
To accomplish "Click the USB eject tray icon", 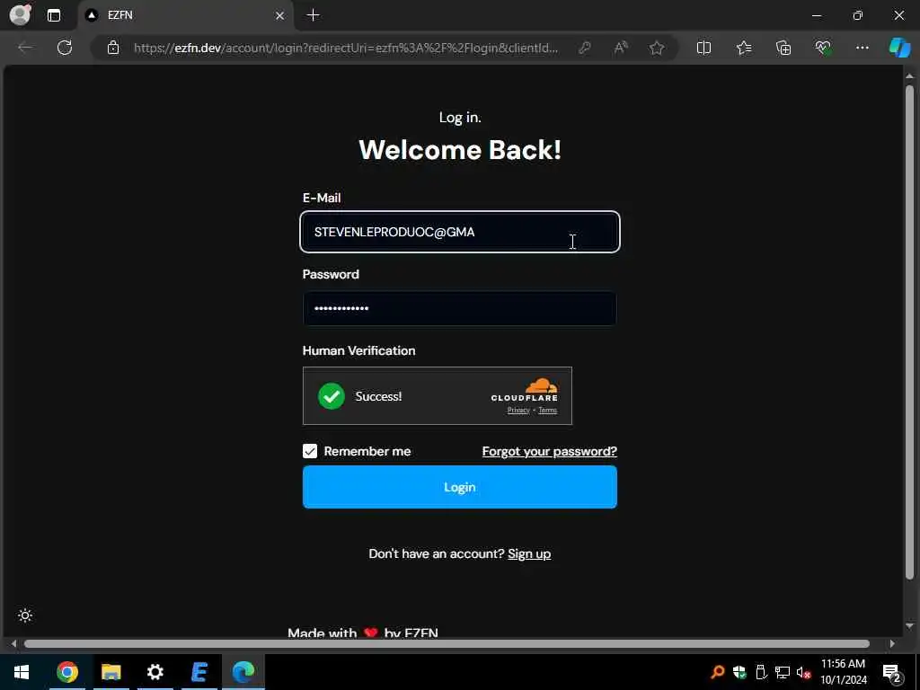I will [761, 672].
